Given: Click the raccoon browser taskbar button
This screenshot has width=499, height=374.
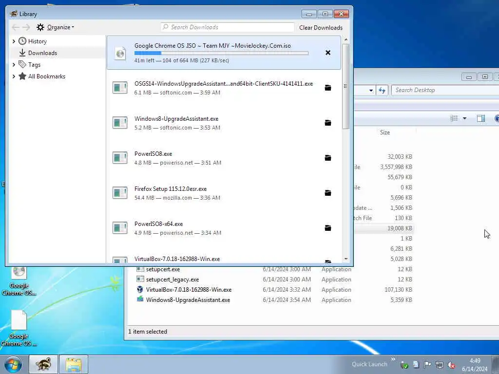Looking at the screenshot, I should (43, 364).
